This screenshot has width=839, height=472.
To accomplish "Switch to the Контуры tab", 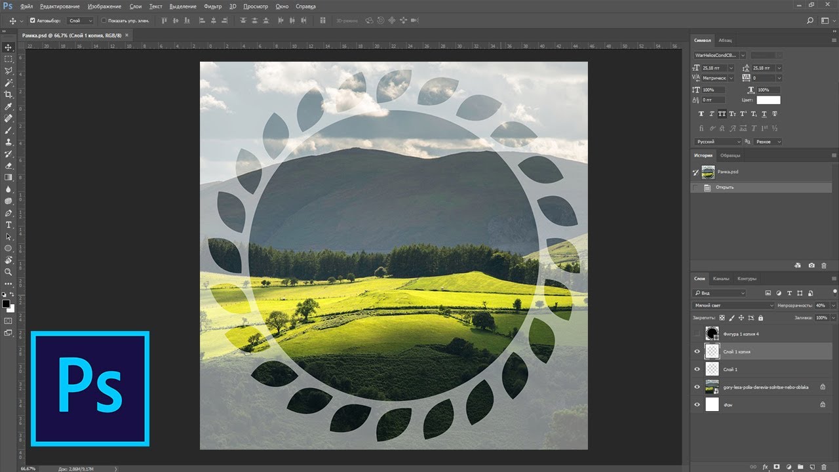I will pos(747,279).
